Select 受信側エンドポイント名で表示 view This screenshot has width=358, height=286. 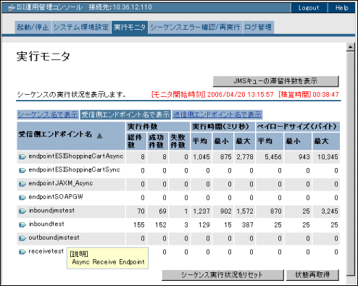(125, 114)
